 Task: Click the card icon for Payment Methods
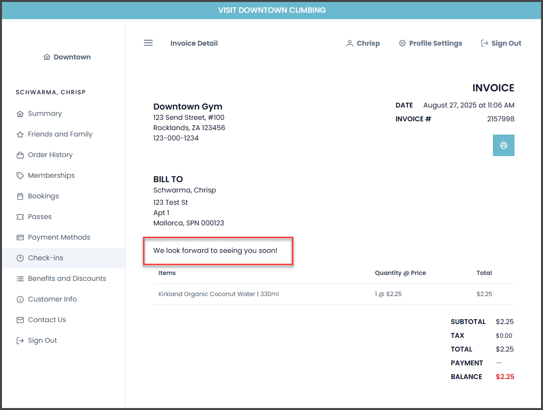click(20, 238)
